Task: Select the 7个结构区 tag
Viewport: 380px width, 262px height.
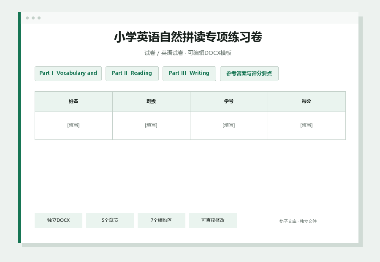Action: (161, 220)
